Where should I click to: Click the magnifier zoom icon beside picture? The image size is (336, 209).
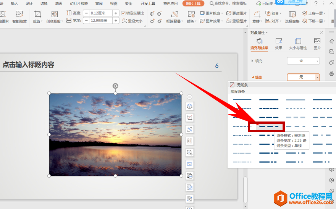(190, 152)
